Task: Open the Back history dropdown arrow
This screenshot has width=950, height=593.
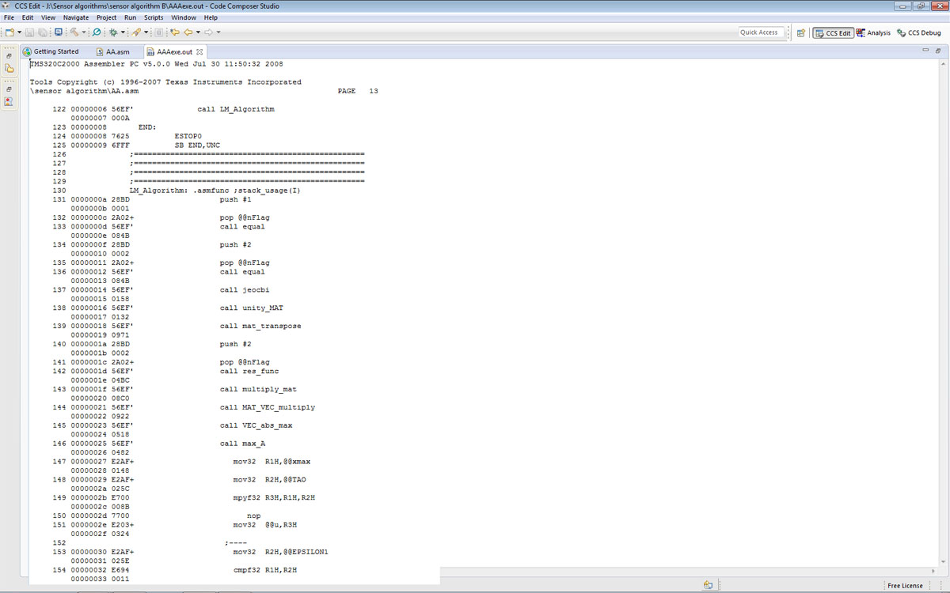Action: [198, 32]
